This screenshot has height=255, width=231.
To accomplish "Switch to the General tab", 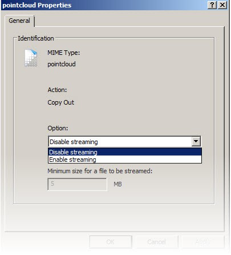I will click(19, 21).
